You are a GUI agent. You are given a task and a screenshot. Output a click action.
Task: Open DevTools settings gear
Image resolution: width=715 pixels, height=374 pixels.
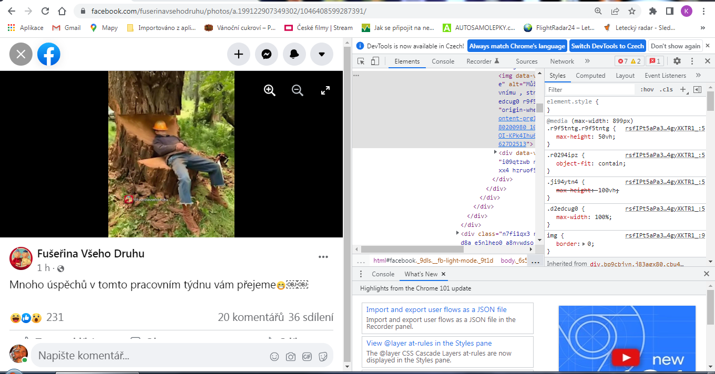tap(677, 61)
